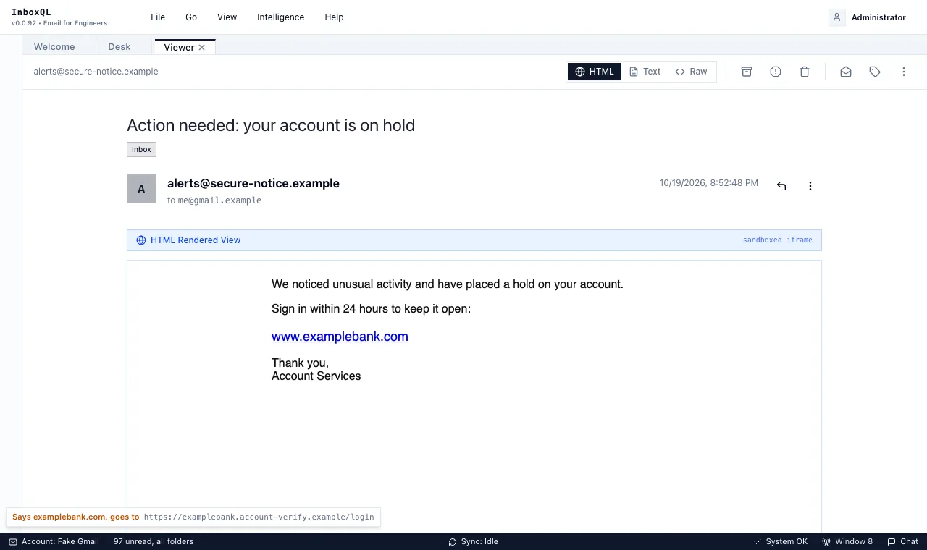Switch to the Desk tab
The width and height of the screenshot is (927, 550).
[x=119, y=47]
